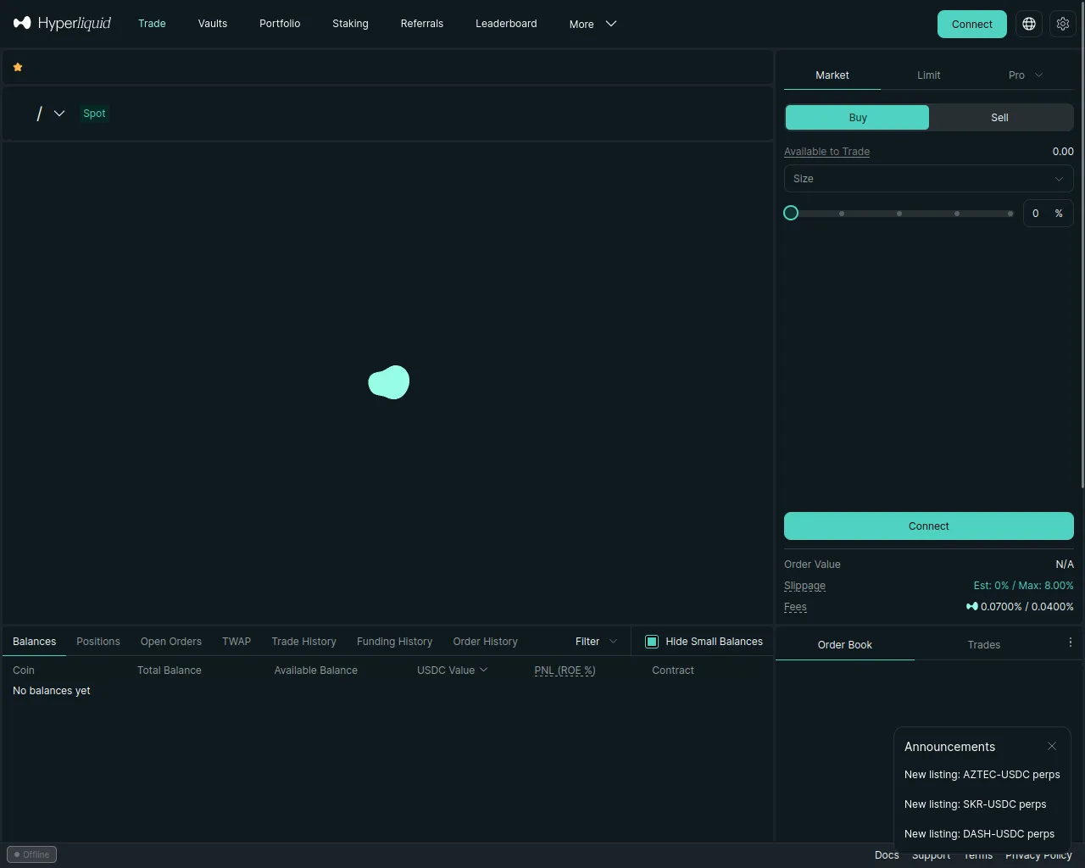The height and width of the screenshot is (868, 1085).
Task: Open SKR-USDC perps listing announcement
Action: [x=975, y=804]
